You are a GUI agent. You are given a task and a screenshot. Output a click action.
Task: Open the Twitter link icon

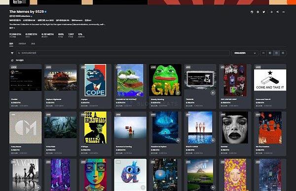(264, 12)
